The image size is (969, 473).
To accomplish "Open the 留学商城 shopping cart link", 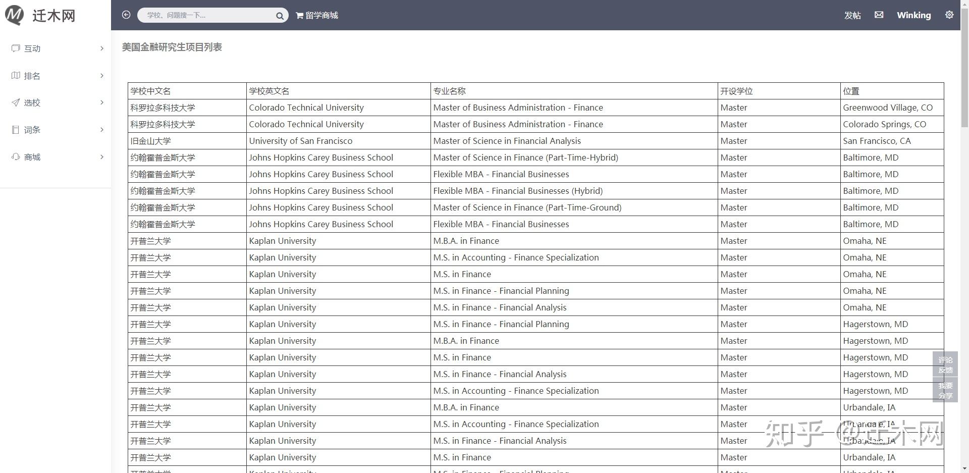I will pos(317,15).
